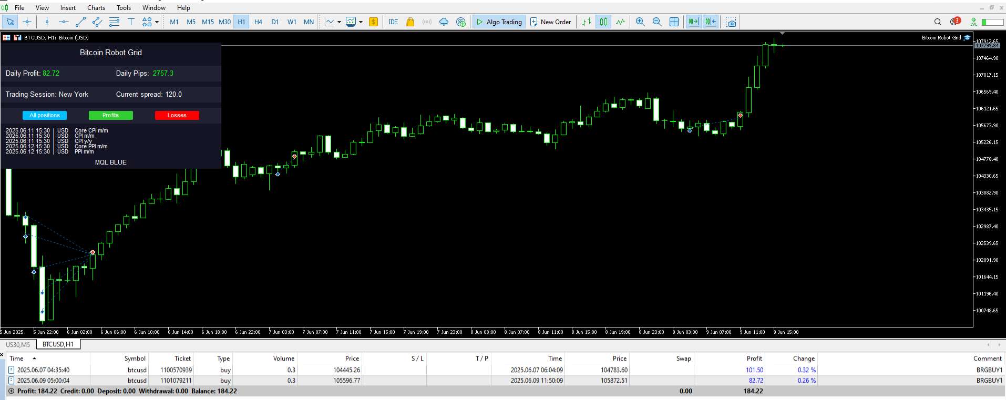The image size is (1006, 400).
Task: Open the Charts menu
Action: click(96, 7)
